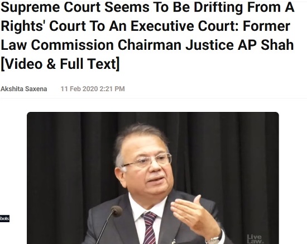This screenshot has width=307, height=244.
Task: Open the article photo of the speaker
Action: pos(153,178)
